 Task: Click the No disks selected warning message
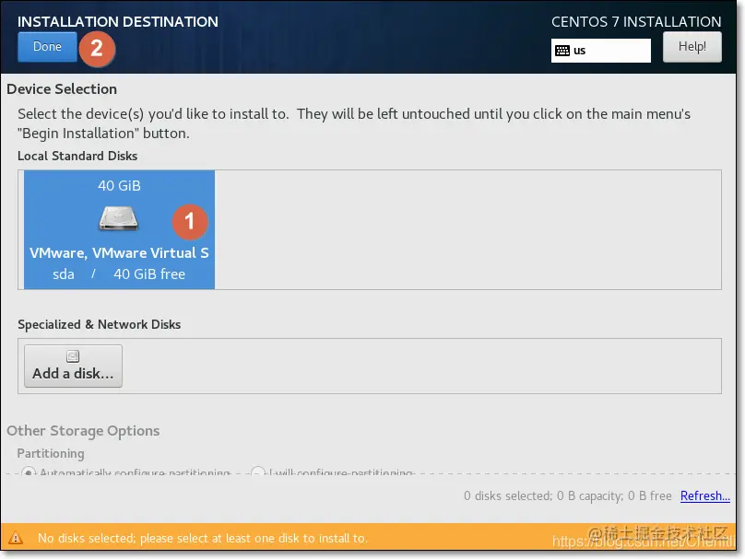coord(203,538)
